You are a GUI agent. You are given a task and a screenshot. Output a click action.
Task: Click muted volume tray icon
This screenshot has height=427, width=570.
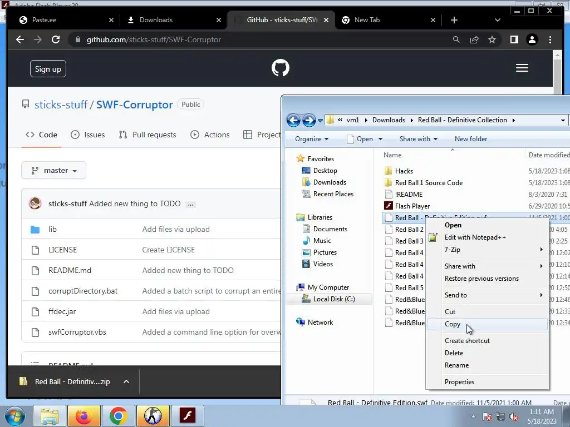coord(514,416)
